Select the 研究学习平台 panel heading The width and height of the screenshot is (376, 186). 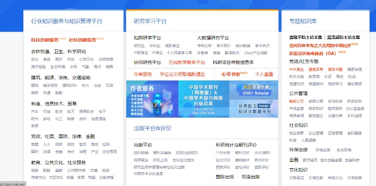coord(150,21)
